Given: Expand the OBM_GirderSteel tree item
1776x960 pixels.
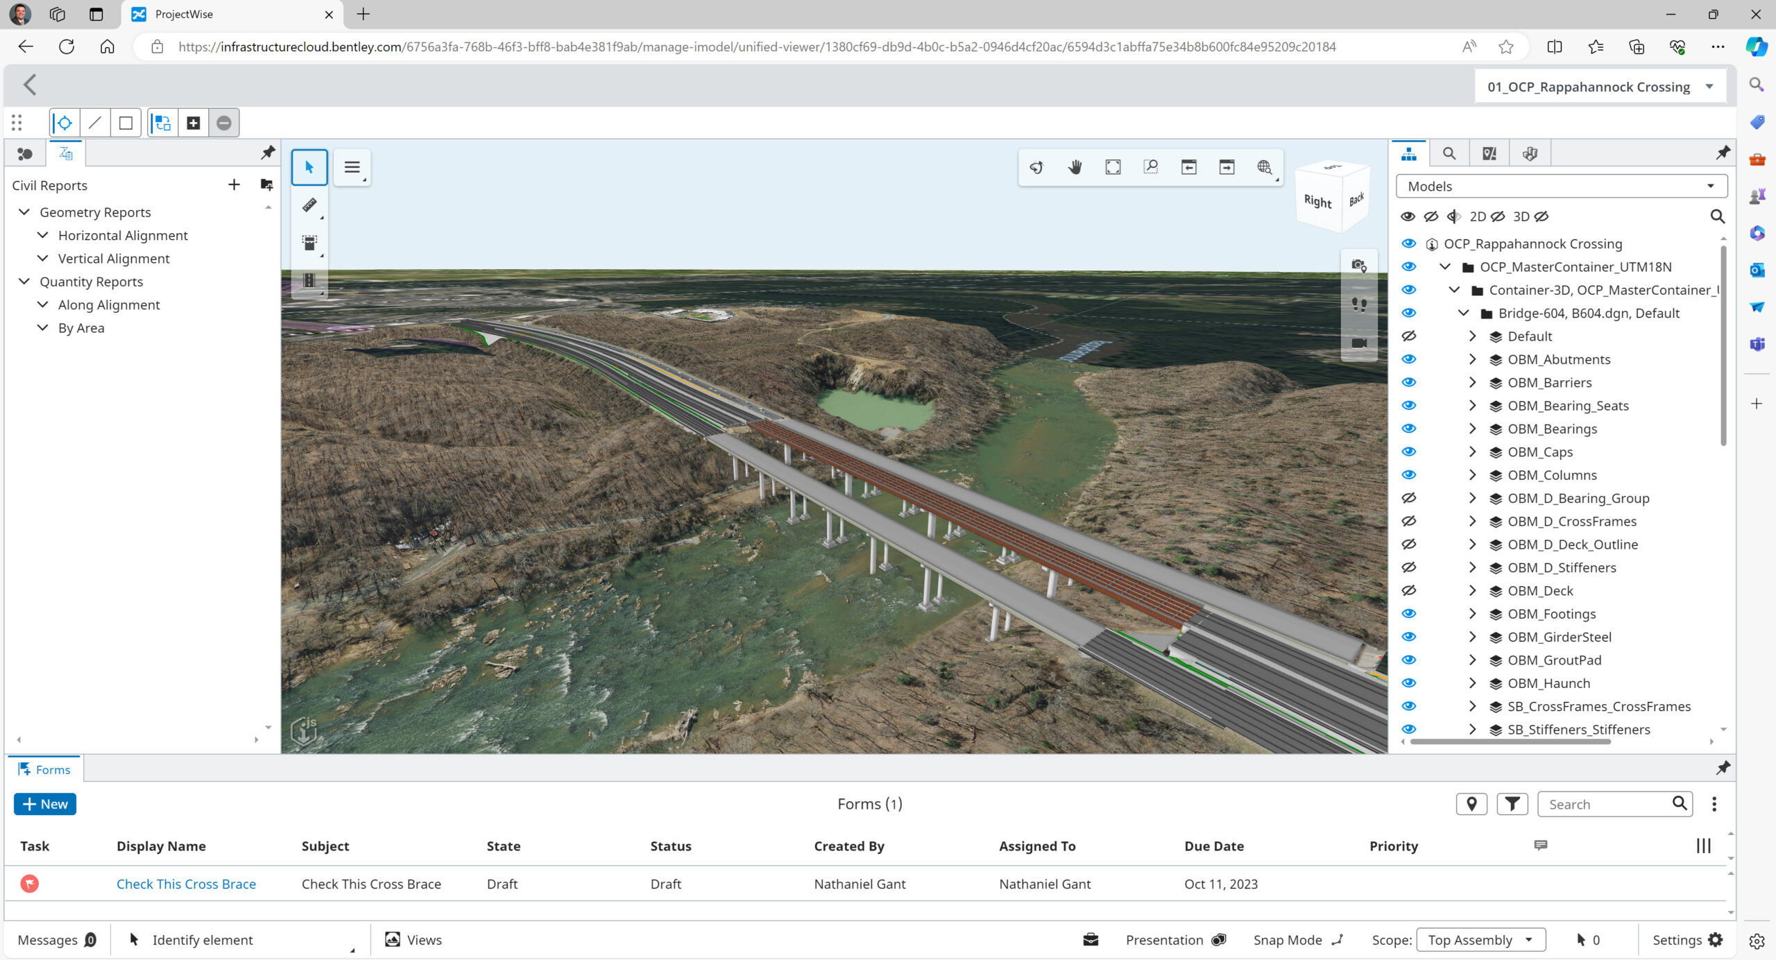Looking at the screenshot, I should (1472, 636).
